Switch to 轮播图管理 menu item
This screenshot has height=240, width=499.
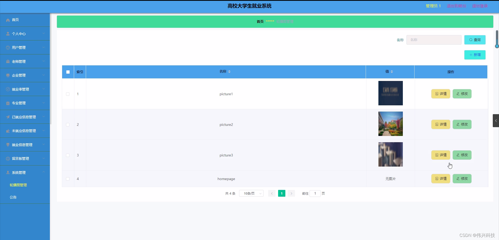[x=18, y=185]
